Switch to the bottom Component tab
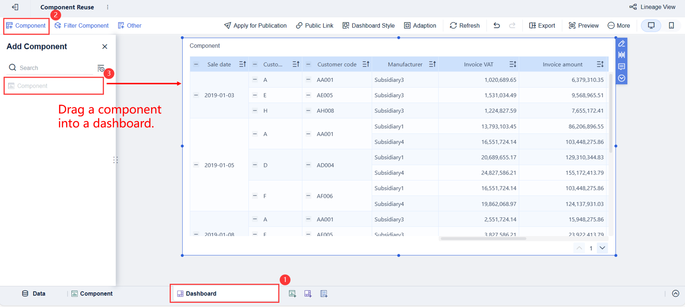The height and width of the screenshot is (307, 685). 92,294
